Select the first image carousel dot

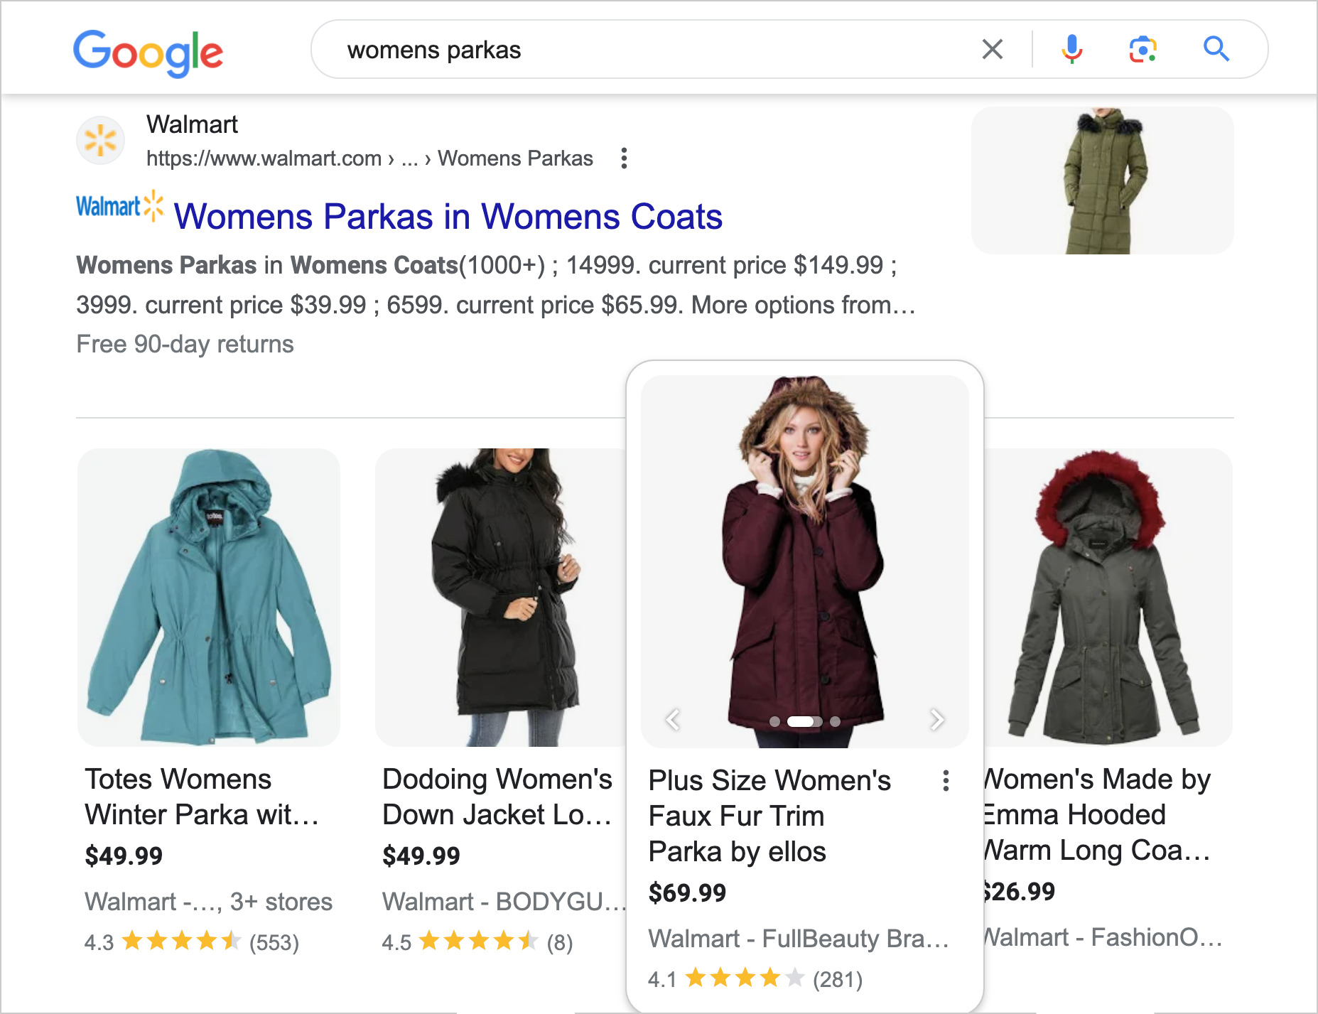(774, 721)
